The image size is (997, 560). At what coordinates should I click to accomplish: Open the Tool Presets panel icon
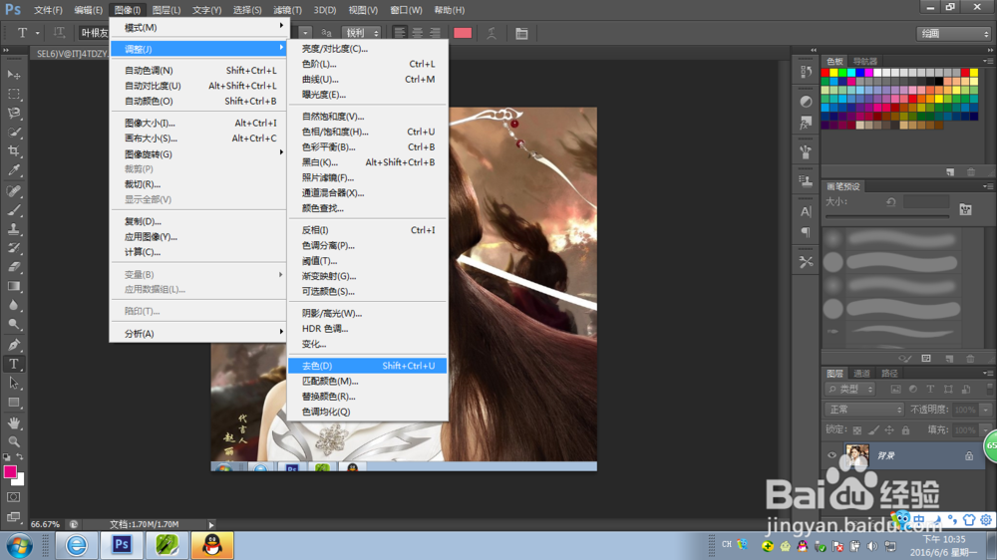(806, 261)
